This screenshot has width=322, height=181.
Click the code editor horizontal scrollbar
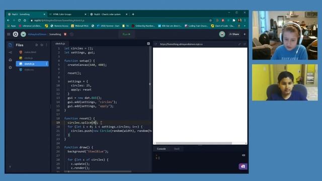[x=98, y=171]
